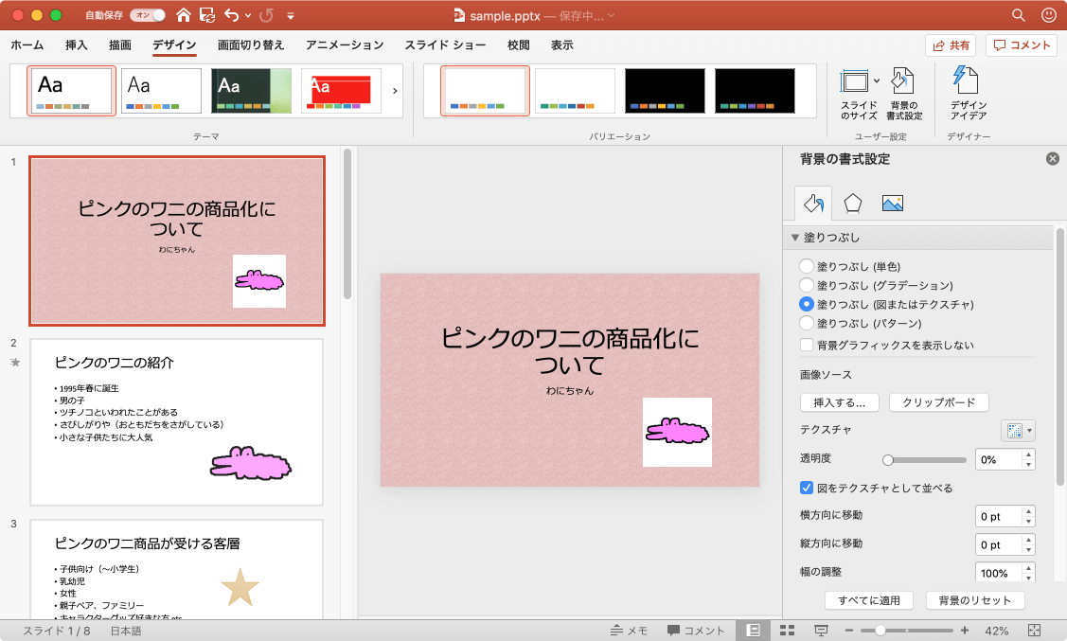This screenshot has height=641, width=1067.
Task: Click the 透明度 transparency slider handle
Action: (x=888, y=460)
